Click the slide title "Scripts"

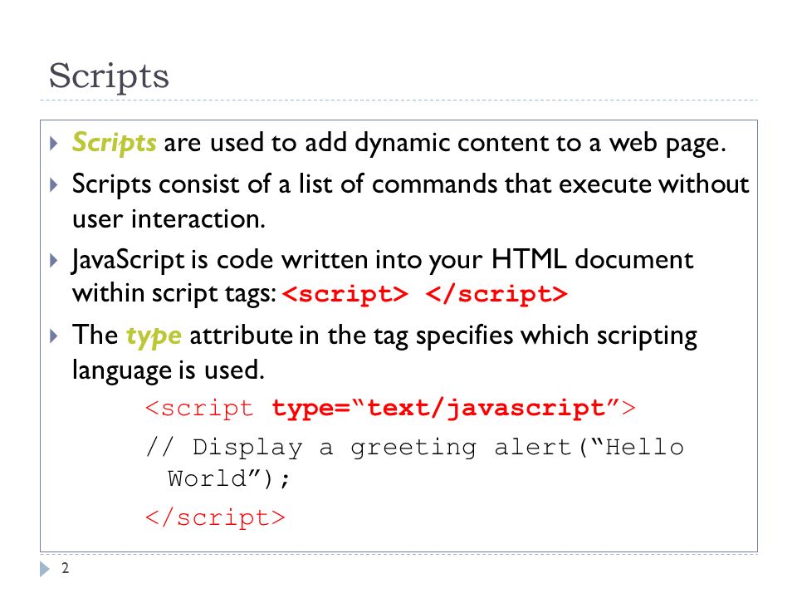pyautogui.click(x=109, y=76)
